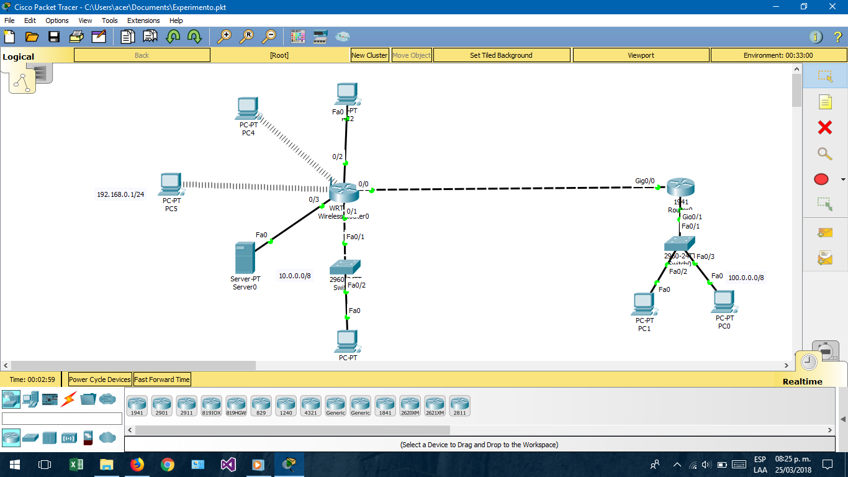Click Set Tiled Background
The height and width of the screenshot is (477, 848).
tap(501, 55)
